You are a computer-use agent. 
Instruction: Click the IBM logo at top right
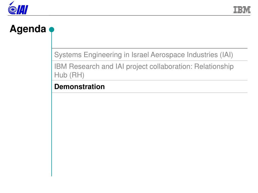coord(242,10)
